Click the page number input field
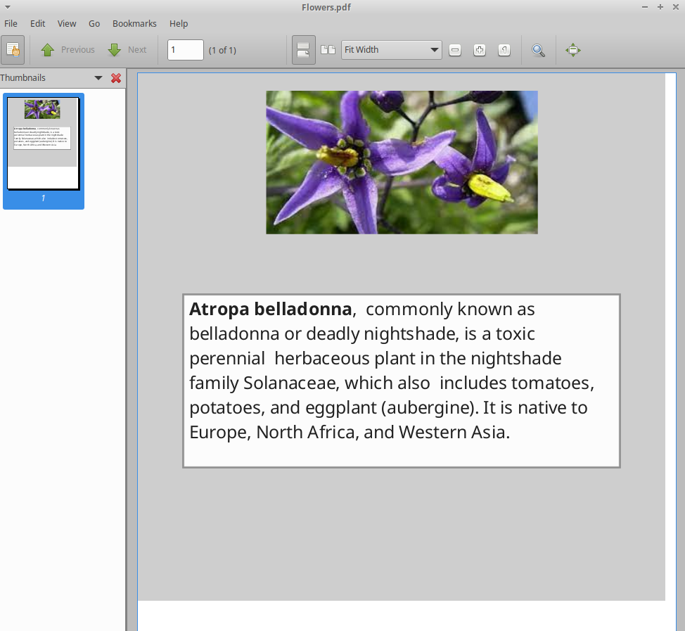The image size is (685, 631). [x=185, y=50]
